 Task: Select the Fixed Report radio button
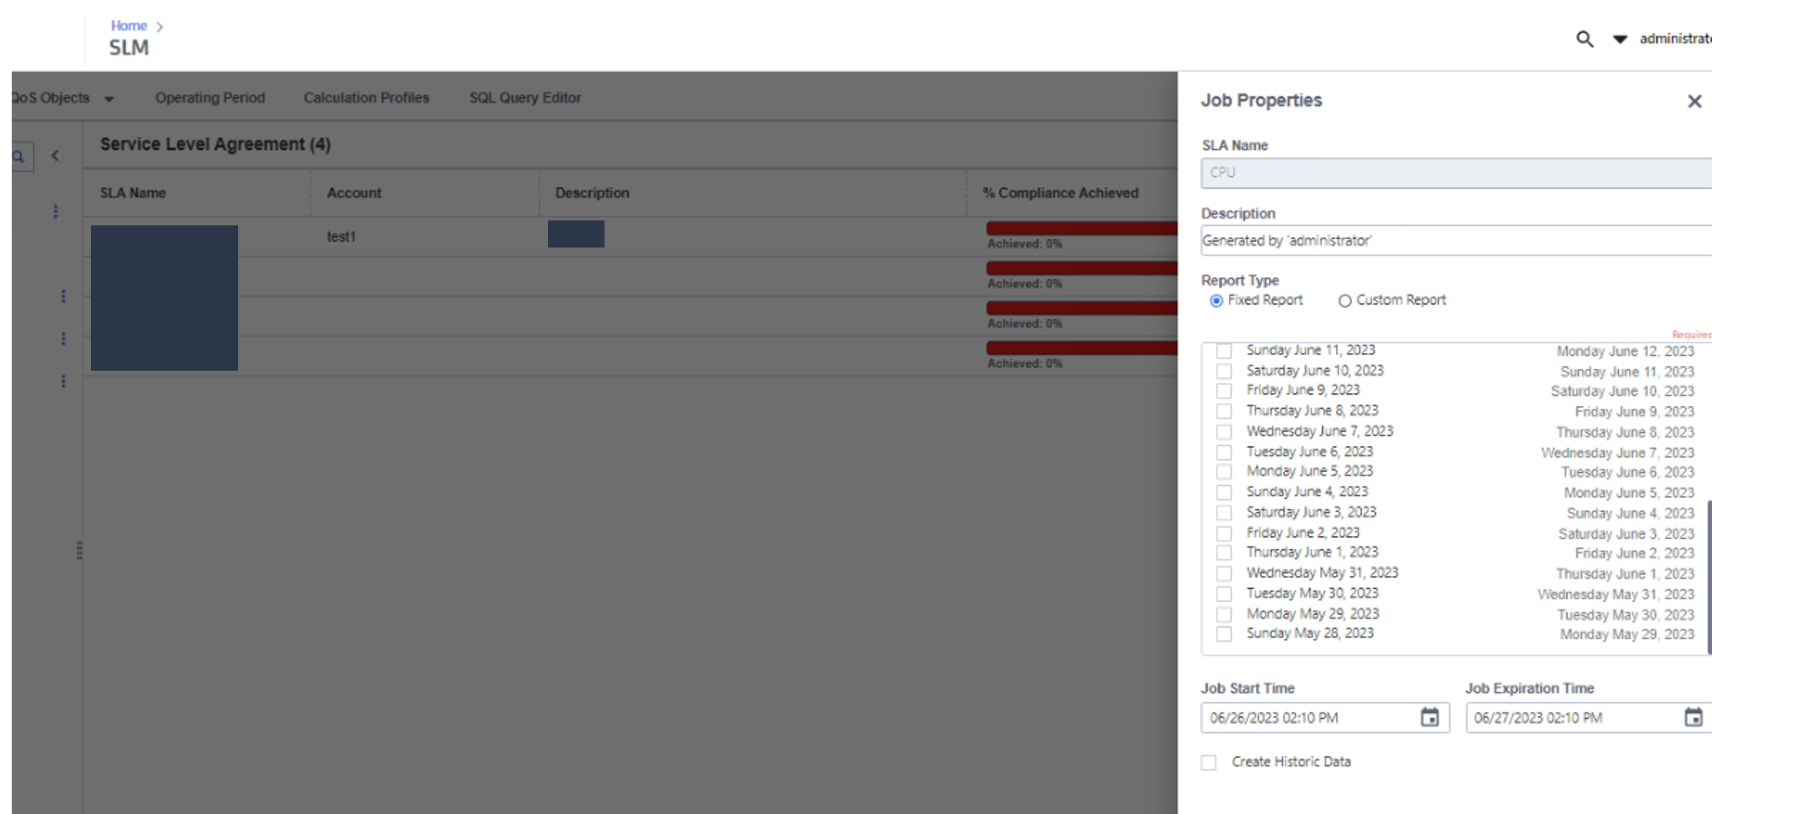point(1216,301)
